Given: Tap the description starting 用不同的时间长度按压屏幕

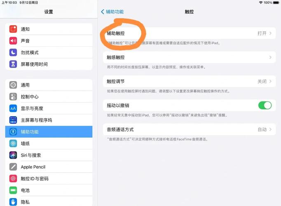Looking at the screenshot, I should click(x=157, y=67).
